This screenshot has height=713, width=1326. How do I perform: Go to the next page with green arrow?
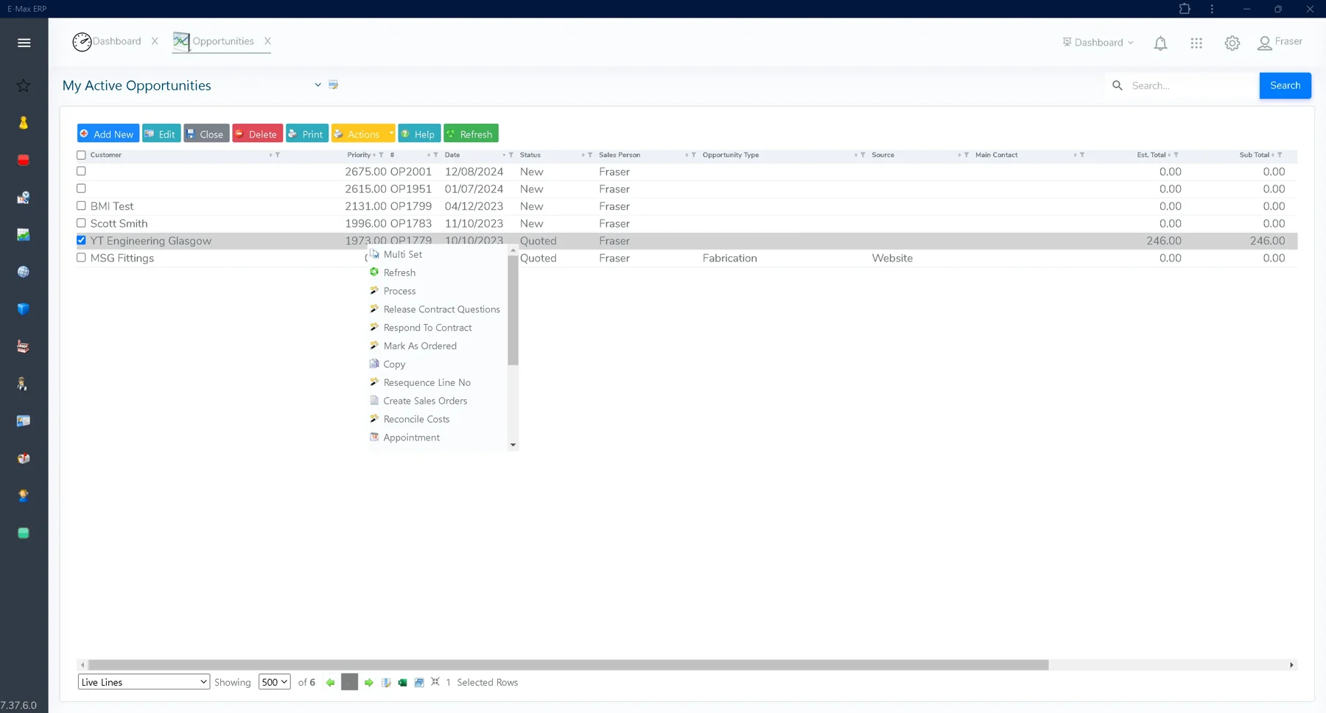tap(369, 683)
